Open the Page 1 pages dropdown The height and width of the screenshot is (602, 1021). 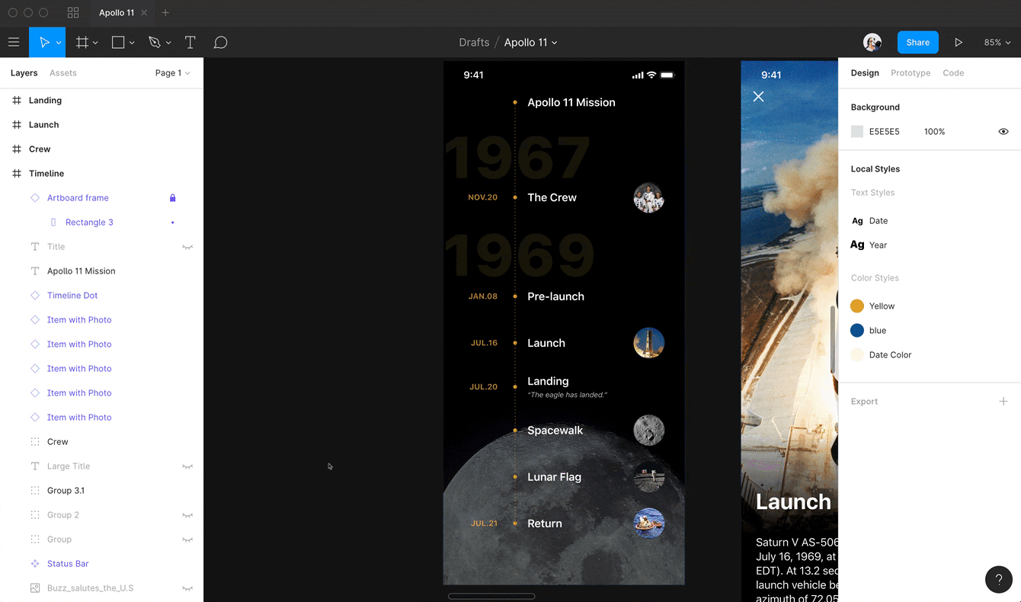click(173, 73)
